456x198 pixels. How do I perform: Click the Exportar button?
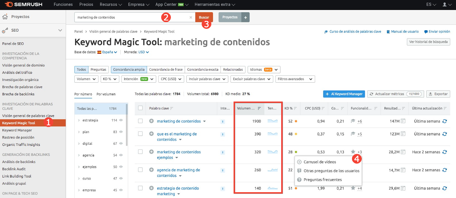coord(438,94)
